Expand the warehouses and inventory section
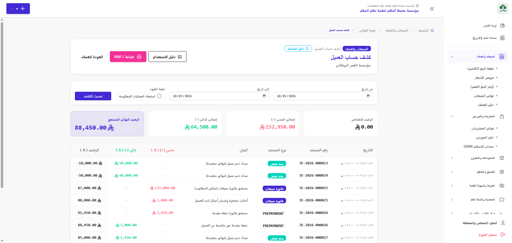Screen dimensions: 512x243 [x=452, y=158]
